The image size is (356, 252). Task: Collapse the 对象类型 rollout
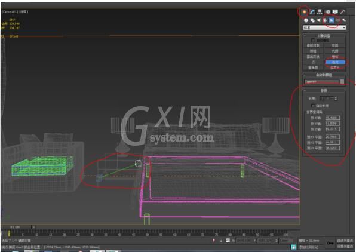tap(324, 36)
